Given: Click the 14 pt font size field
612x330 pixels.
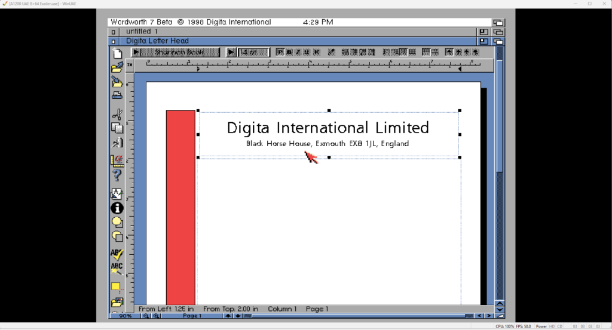Looking at the screenshot, I should tap(253, 52).
